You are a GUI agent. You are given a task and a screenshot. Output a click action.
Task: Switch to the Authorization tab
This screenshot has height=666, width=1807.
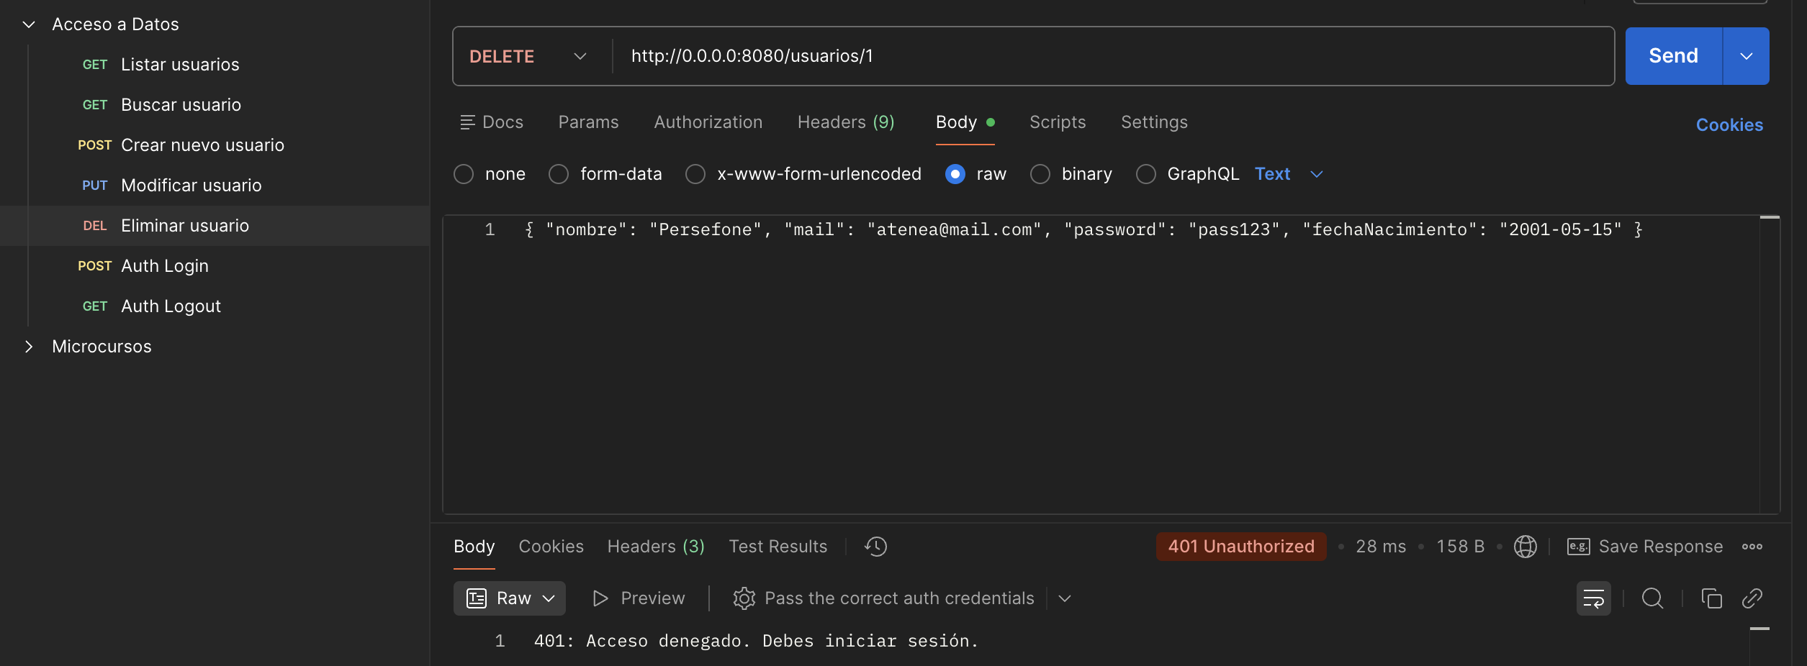point(708,122)
